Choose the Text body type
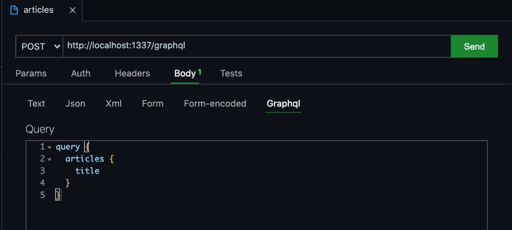Viewport: 512px width, 230px height. coord(36,103)
